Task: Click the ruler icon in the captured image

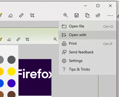Action: click(x=18, y=39)
